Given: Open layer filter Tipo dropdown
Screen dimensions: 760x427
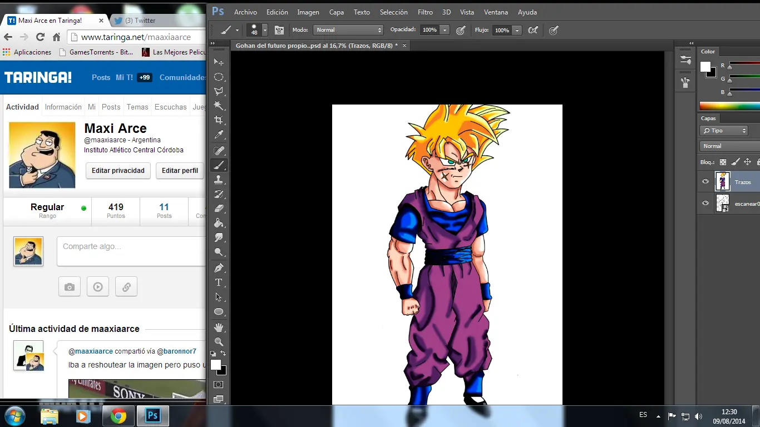Looking at the screenshot, I should [724, 131].
